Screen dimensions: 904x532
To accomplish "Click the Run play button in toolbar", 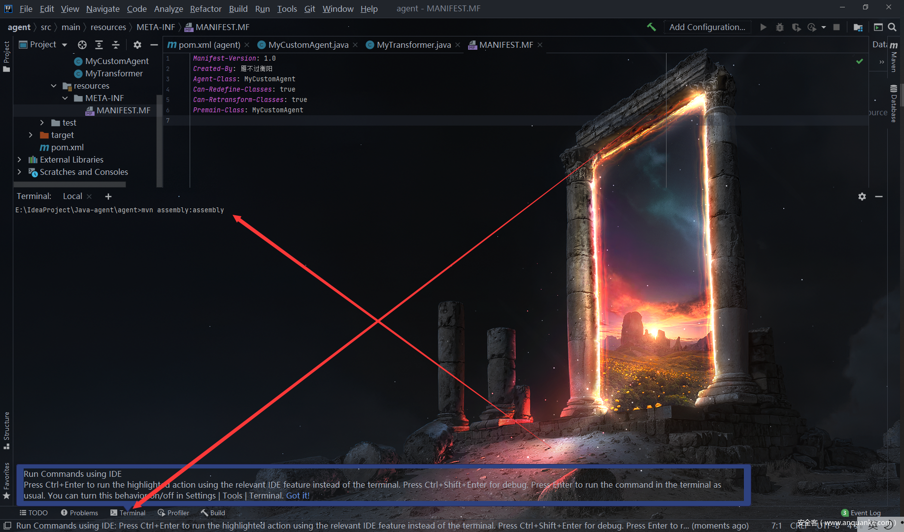I will pos(763,27).
